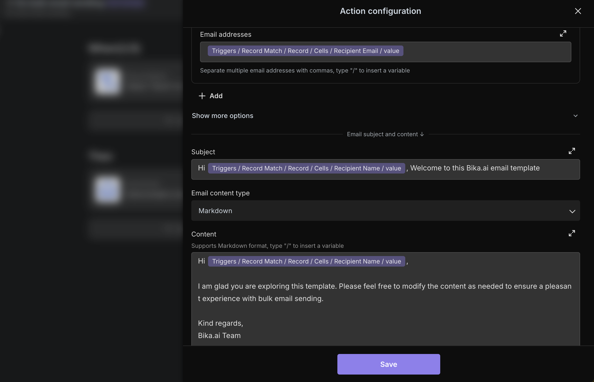Screen dimensions: 594x382
Task: Expand the Subject field editor
Action: [x=572, y=151]
